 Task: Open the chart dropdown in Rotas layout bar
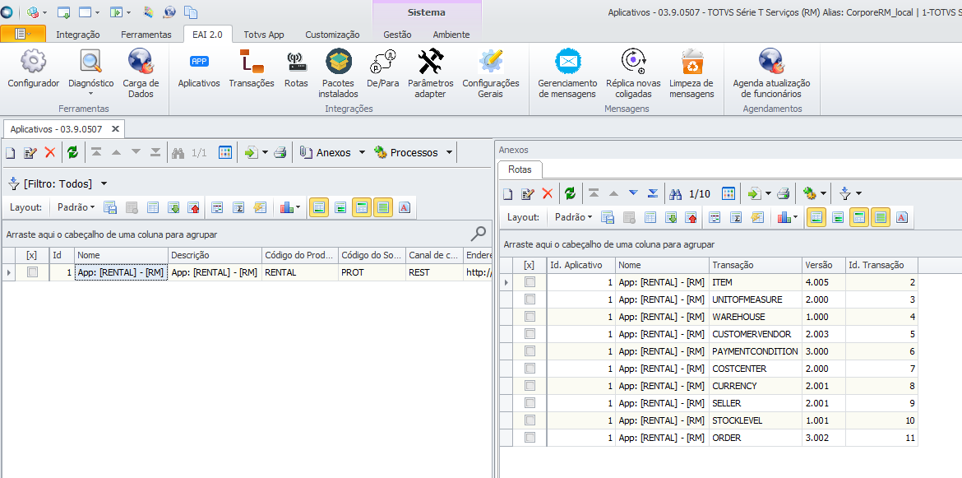coord(788,217)
